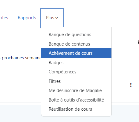Click the prochaines semaines text

[x=22, y=58]
